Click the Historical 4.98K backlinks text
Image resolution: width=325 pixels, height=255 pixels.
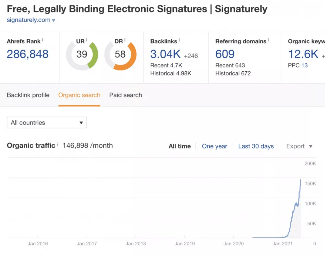[x=171, y=73]
